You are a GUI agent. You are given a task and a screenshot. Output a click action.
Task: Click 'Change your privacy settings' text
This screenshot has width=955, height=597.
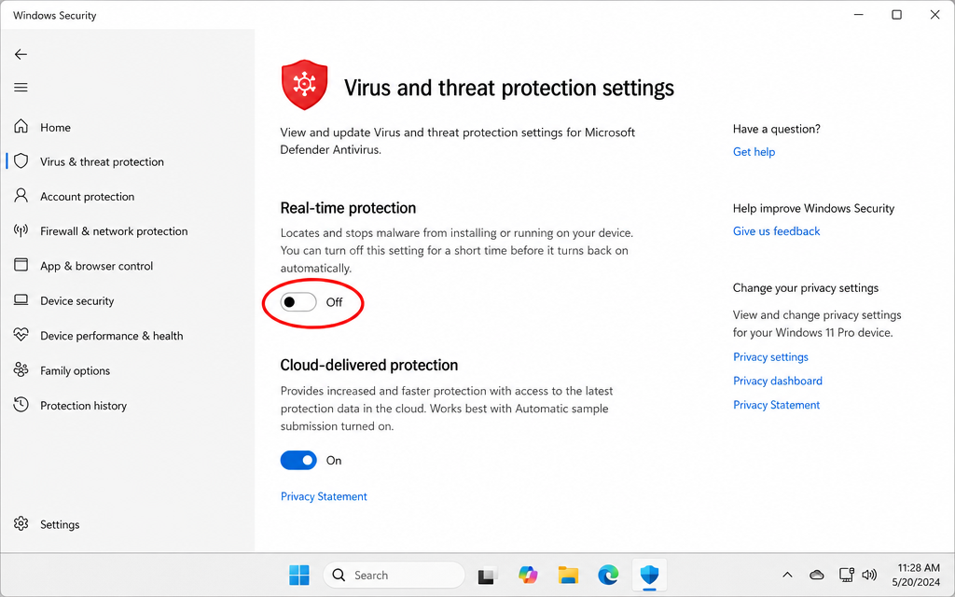(x=805, y=287)
